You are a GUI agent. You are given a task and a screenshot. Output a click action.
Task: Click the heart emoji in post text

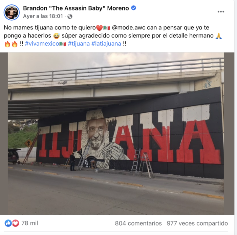point(99,28)
